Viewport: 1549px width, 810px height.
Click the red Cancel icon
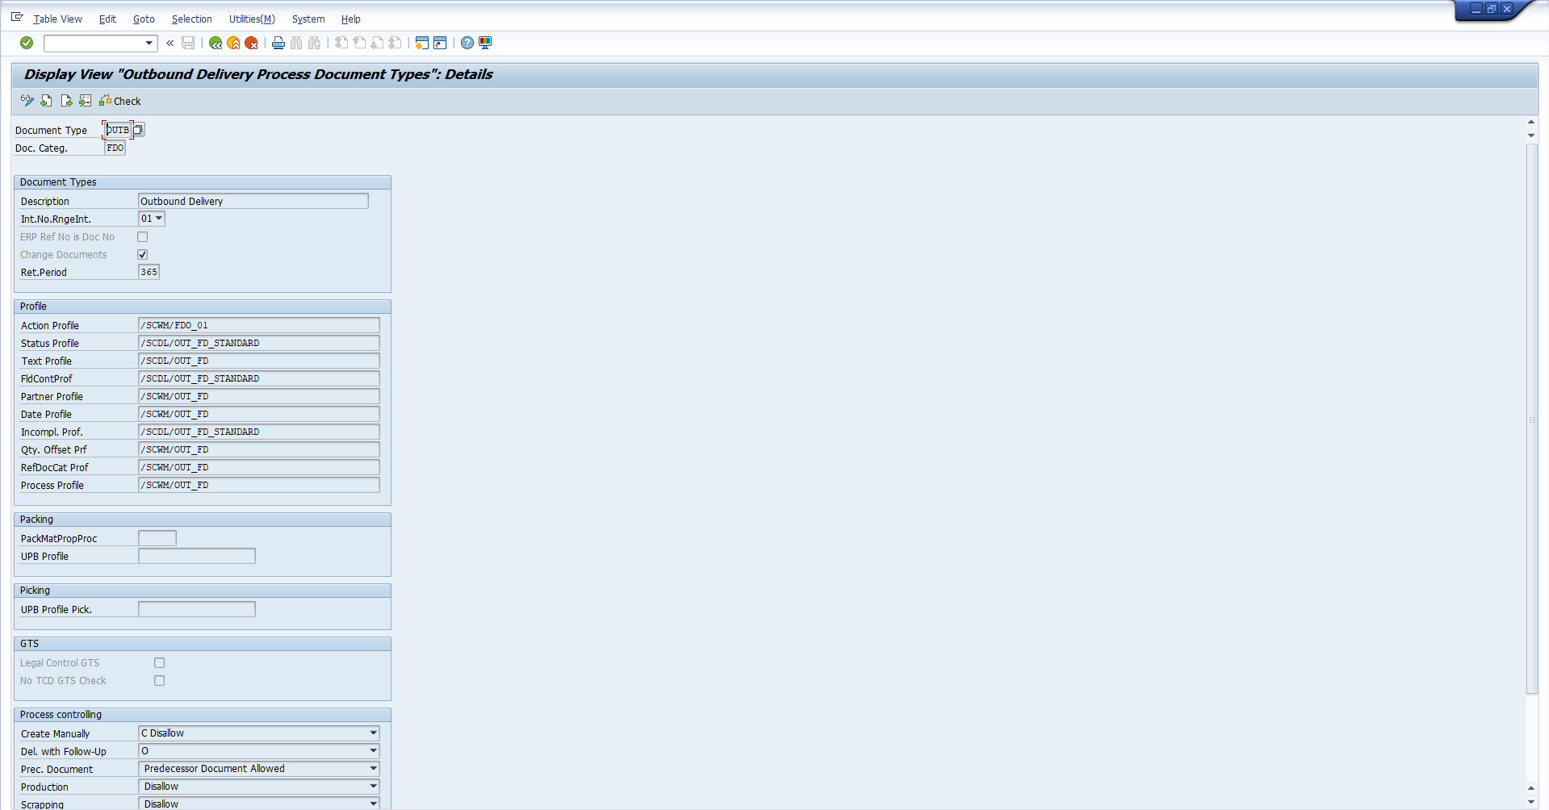(251, 43)
